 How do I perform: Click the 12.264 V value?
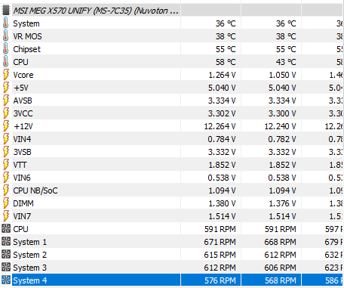point(220,126)
